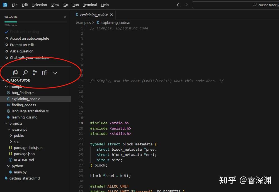
Task: Click Prompt an edit task link
Action: (x=22, y=45)
